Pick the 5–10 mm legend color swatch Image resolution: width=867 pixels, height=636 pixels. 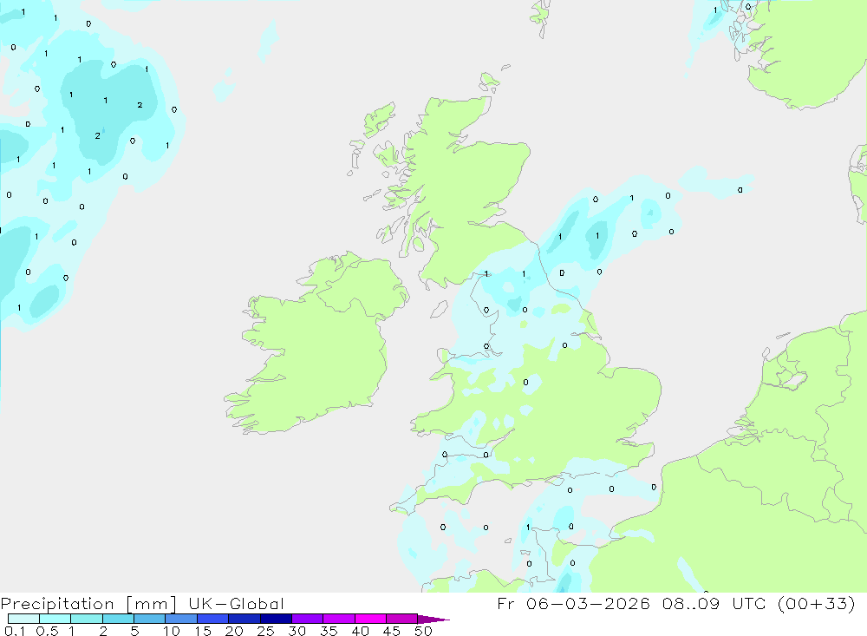(150, 619)
